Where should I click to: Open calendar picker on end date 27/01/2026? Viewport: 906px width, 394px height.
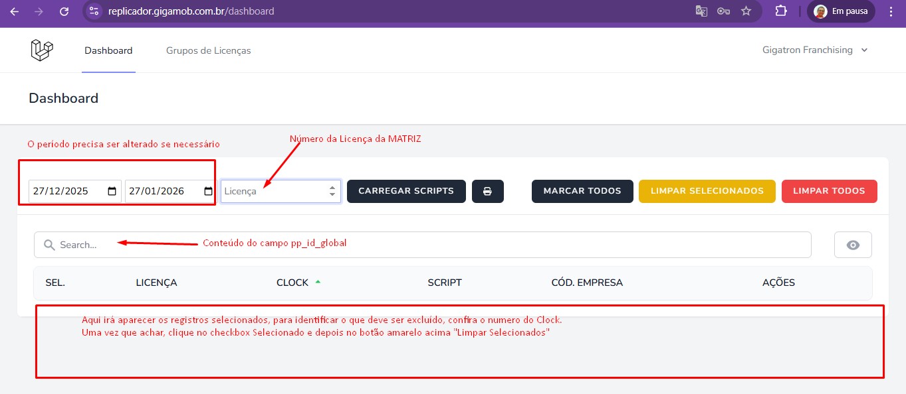coord(208,191)
